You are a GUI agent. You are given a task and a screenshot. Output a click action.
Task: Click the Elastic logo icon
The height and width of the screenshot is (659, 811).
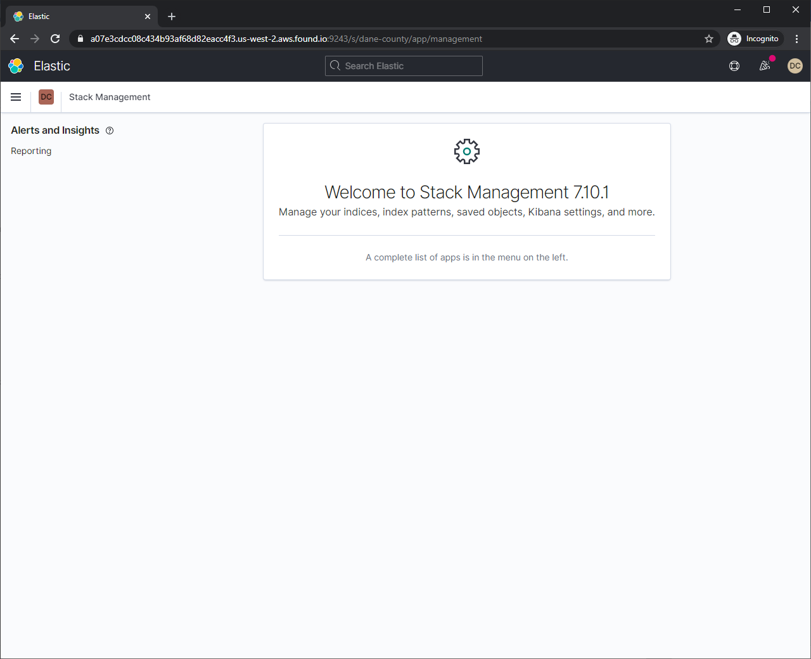coord(16,66)
